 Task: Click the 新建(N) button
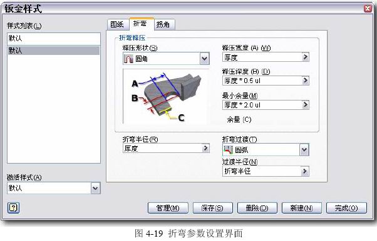click(x=301, y=208)
